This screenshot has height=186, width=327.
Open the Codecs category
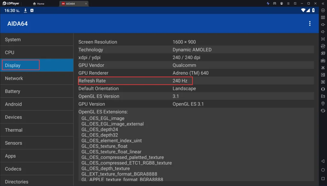pyautogui.click(x=37, y=169)
